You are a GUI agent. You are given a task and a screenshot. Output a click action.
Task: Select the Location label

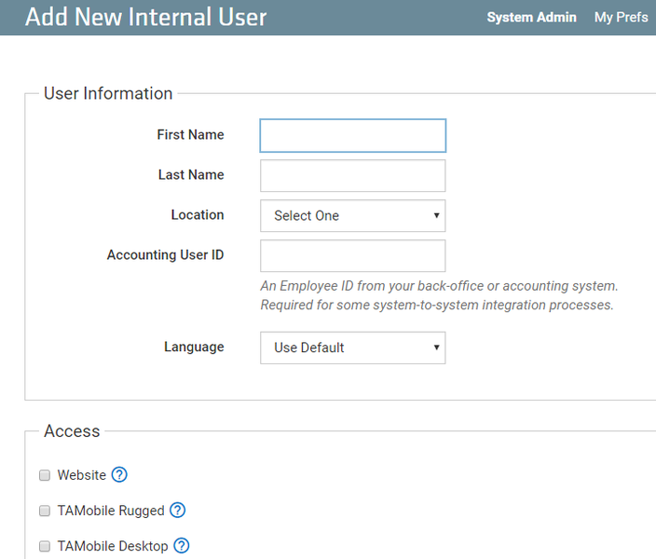[x=198, y=214]
